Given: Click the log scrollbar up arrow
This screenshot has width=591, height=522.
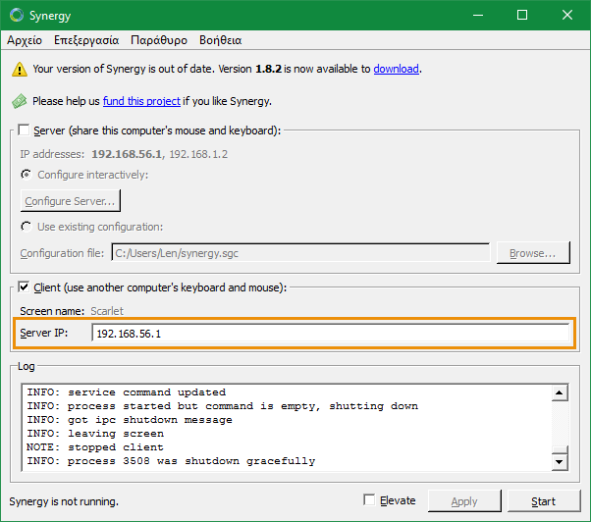Looking at the screenshot, I should tap(560, 393).
